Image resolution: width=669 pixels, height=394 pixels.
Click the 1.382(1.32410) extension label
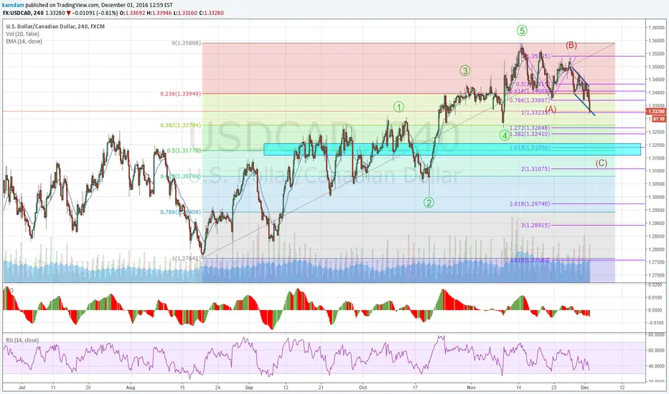[530, 134]
